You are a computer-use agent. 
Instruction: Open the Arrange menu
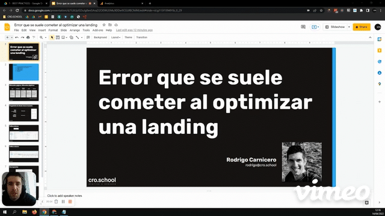pos(75,30)
